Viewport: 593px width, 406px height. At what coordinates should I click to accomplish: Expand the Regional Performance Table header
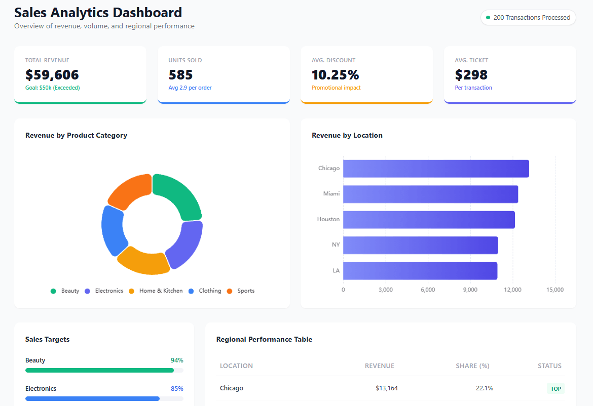pyautogui.click(x=264, y=339)
